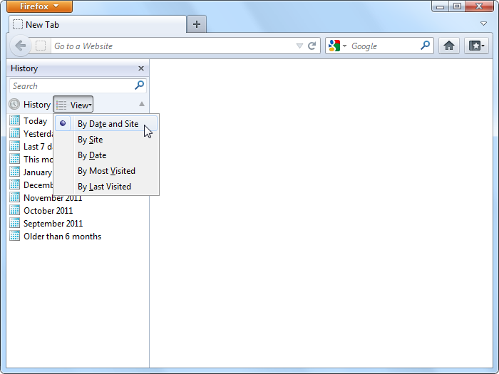Expand Older than 6 months folder
Screen dimensions: 499x374
point(62,237)
